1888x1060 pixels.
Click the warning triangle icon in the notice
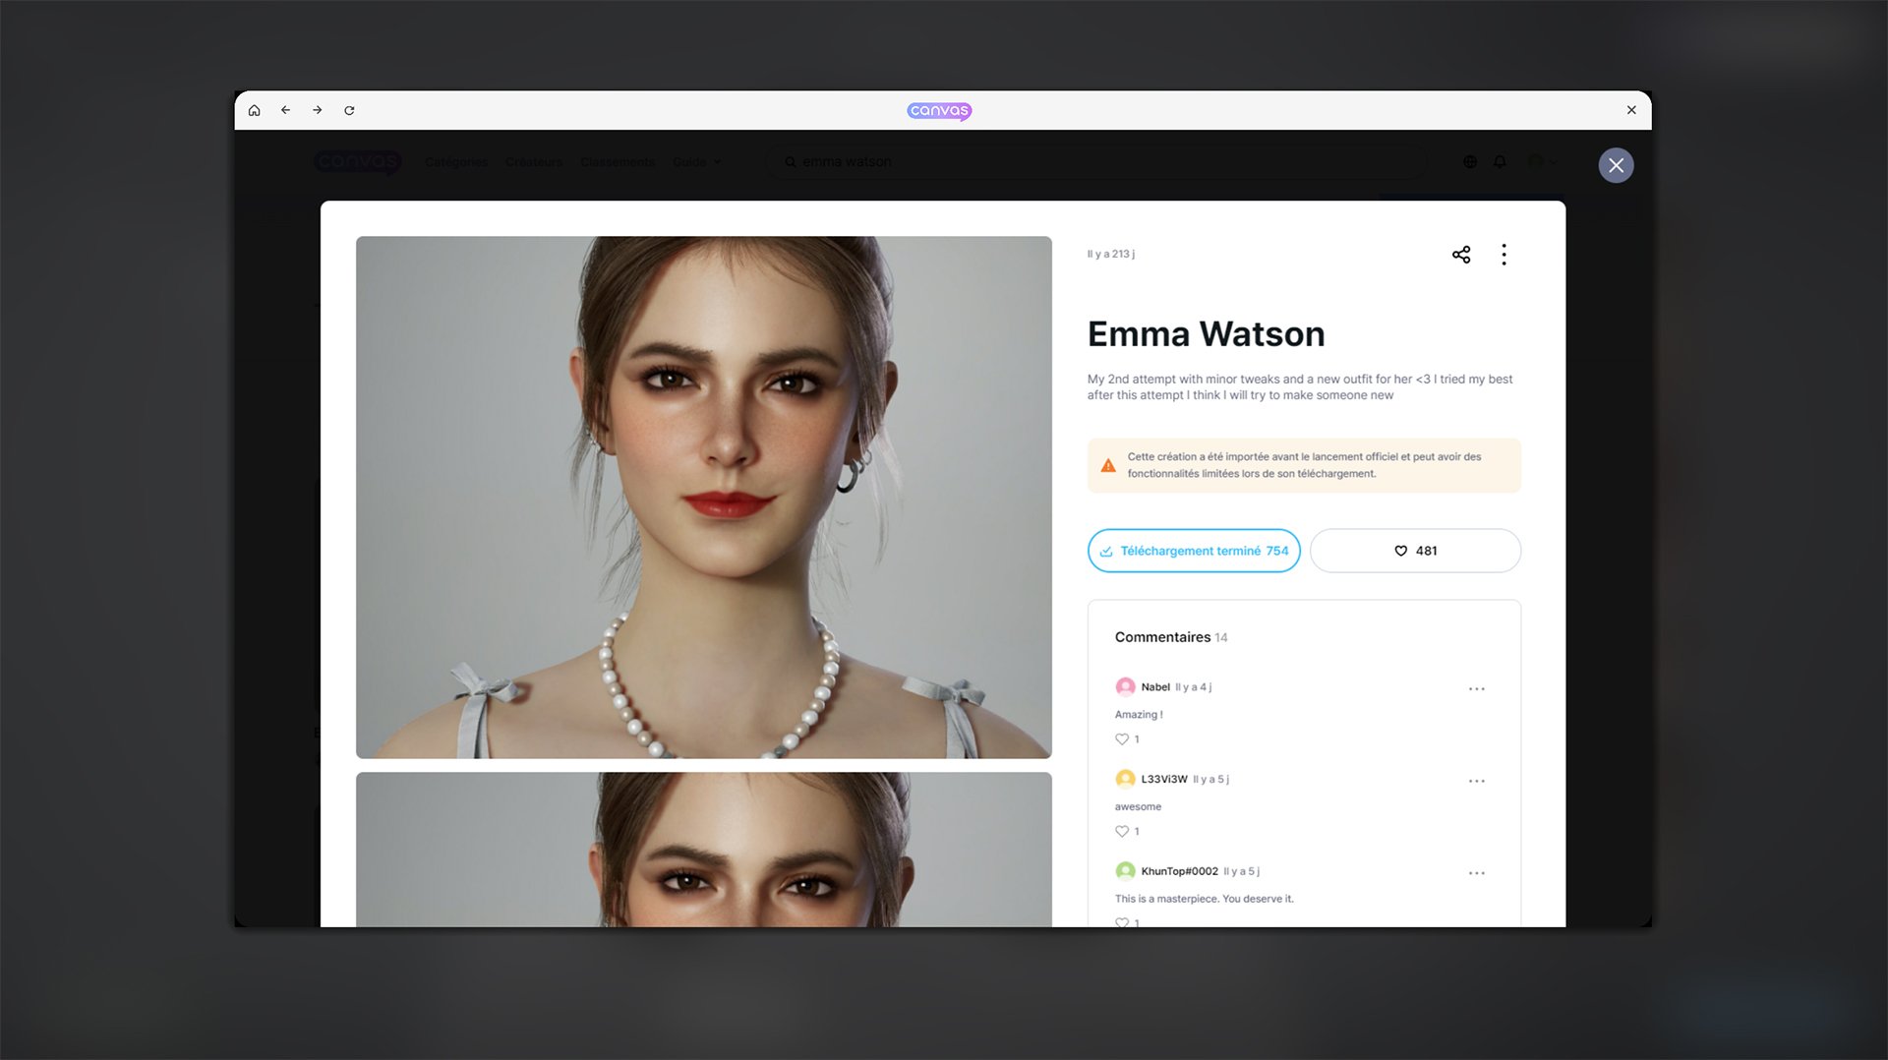(1108, 466)
